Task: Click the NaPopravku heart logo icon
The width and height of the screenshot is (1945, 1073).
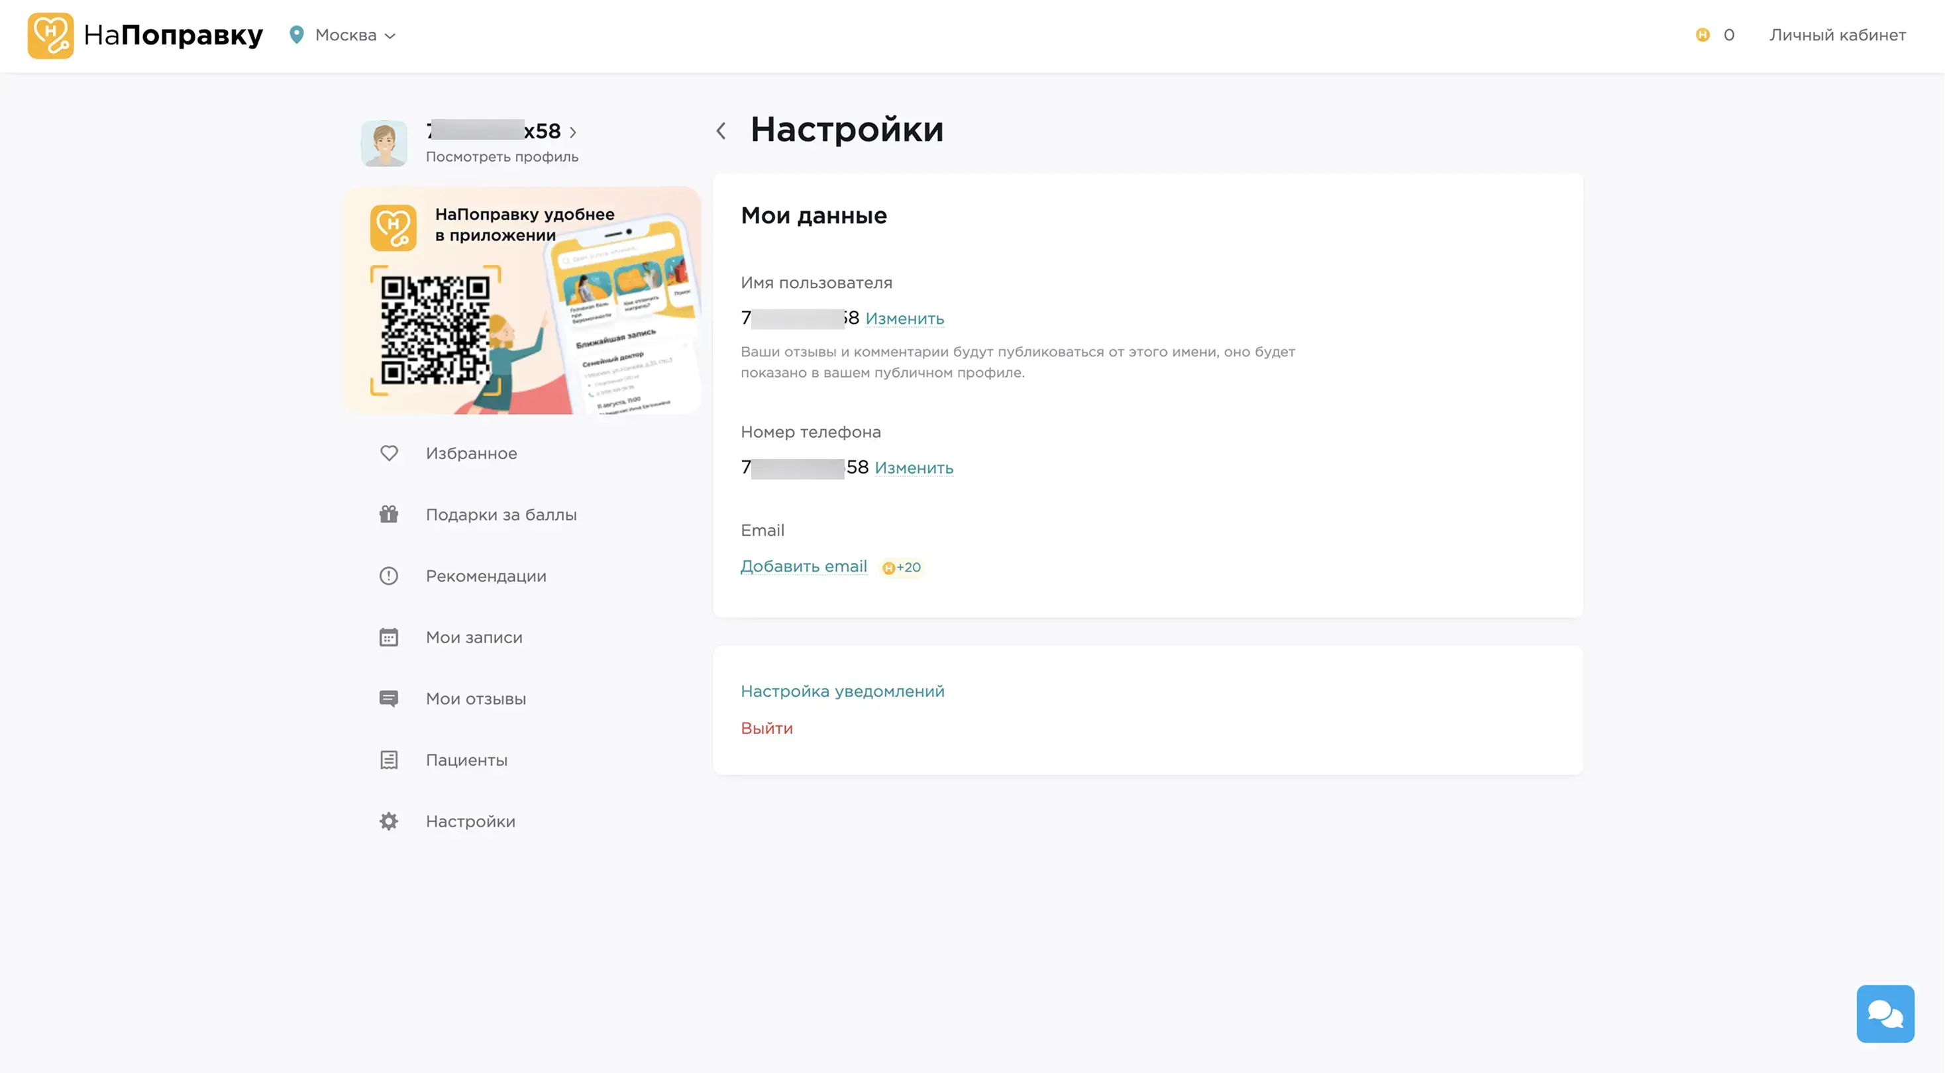Action: click(50, 34)
